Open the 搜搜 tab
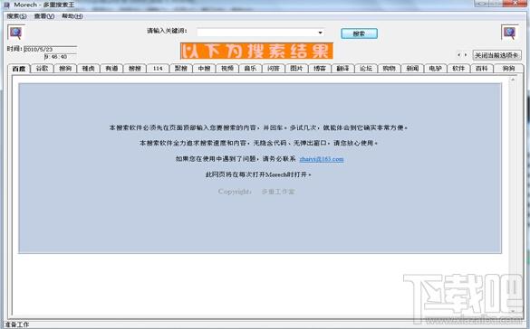The image size is (530, 329). pos(134,69)
